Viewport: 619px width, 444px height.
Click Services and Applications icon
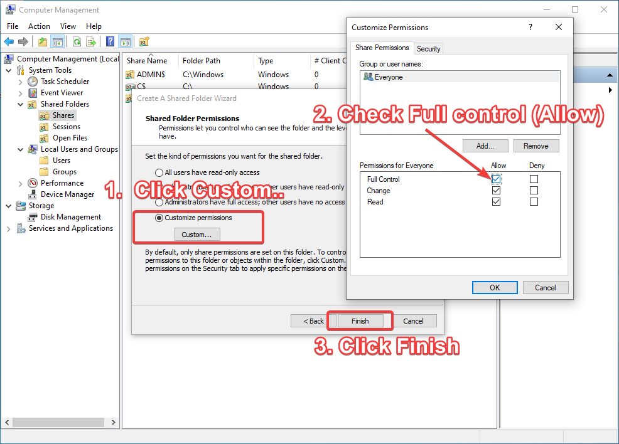21,228
